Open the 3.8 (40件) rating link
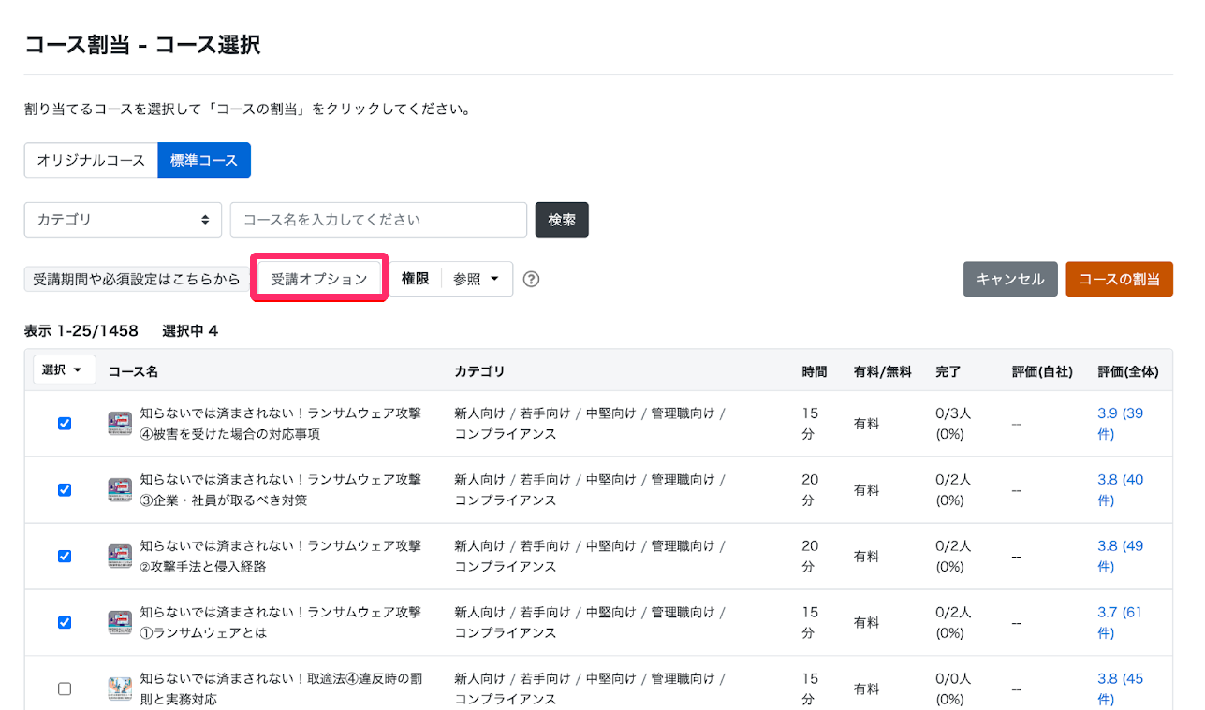Viewport: 1205px width, 710px height. [x=1120, y=490]
